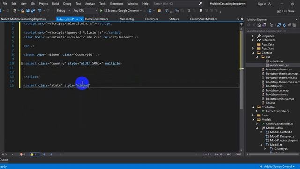The width and height of the screenshot is (300, 169).
Task: Click the Bookmark icon in toolbar
Action: 201,11
